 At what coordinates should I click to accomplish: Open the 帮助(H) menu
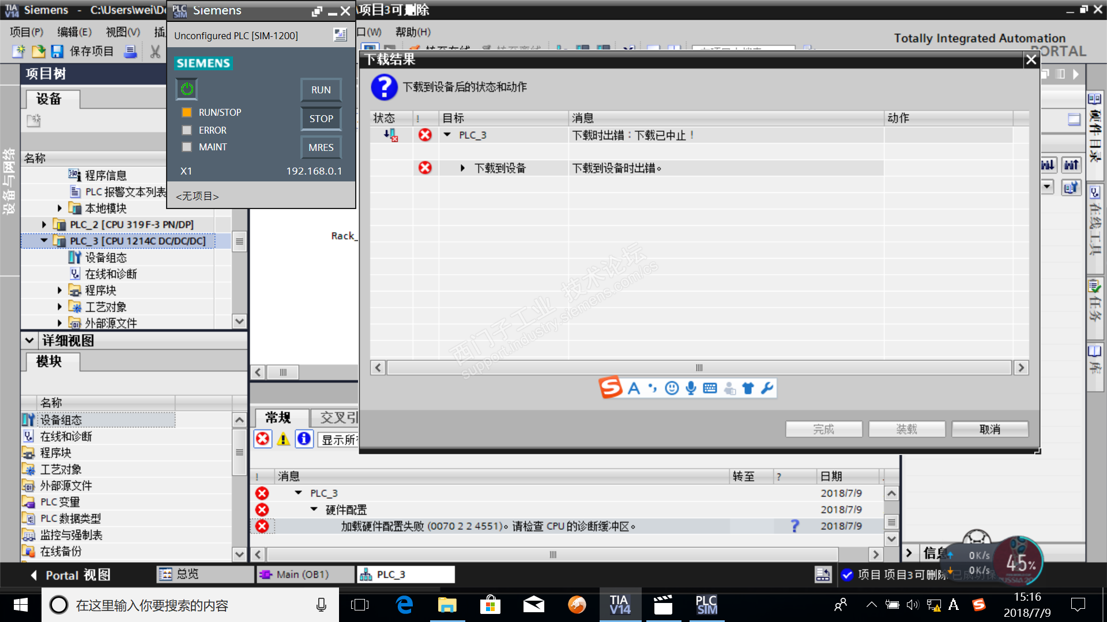point(412,32)
